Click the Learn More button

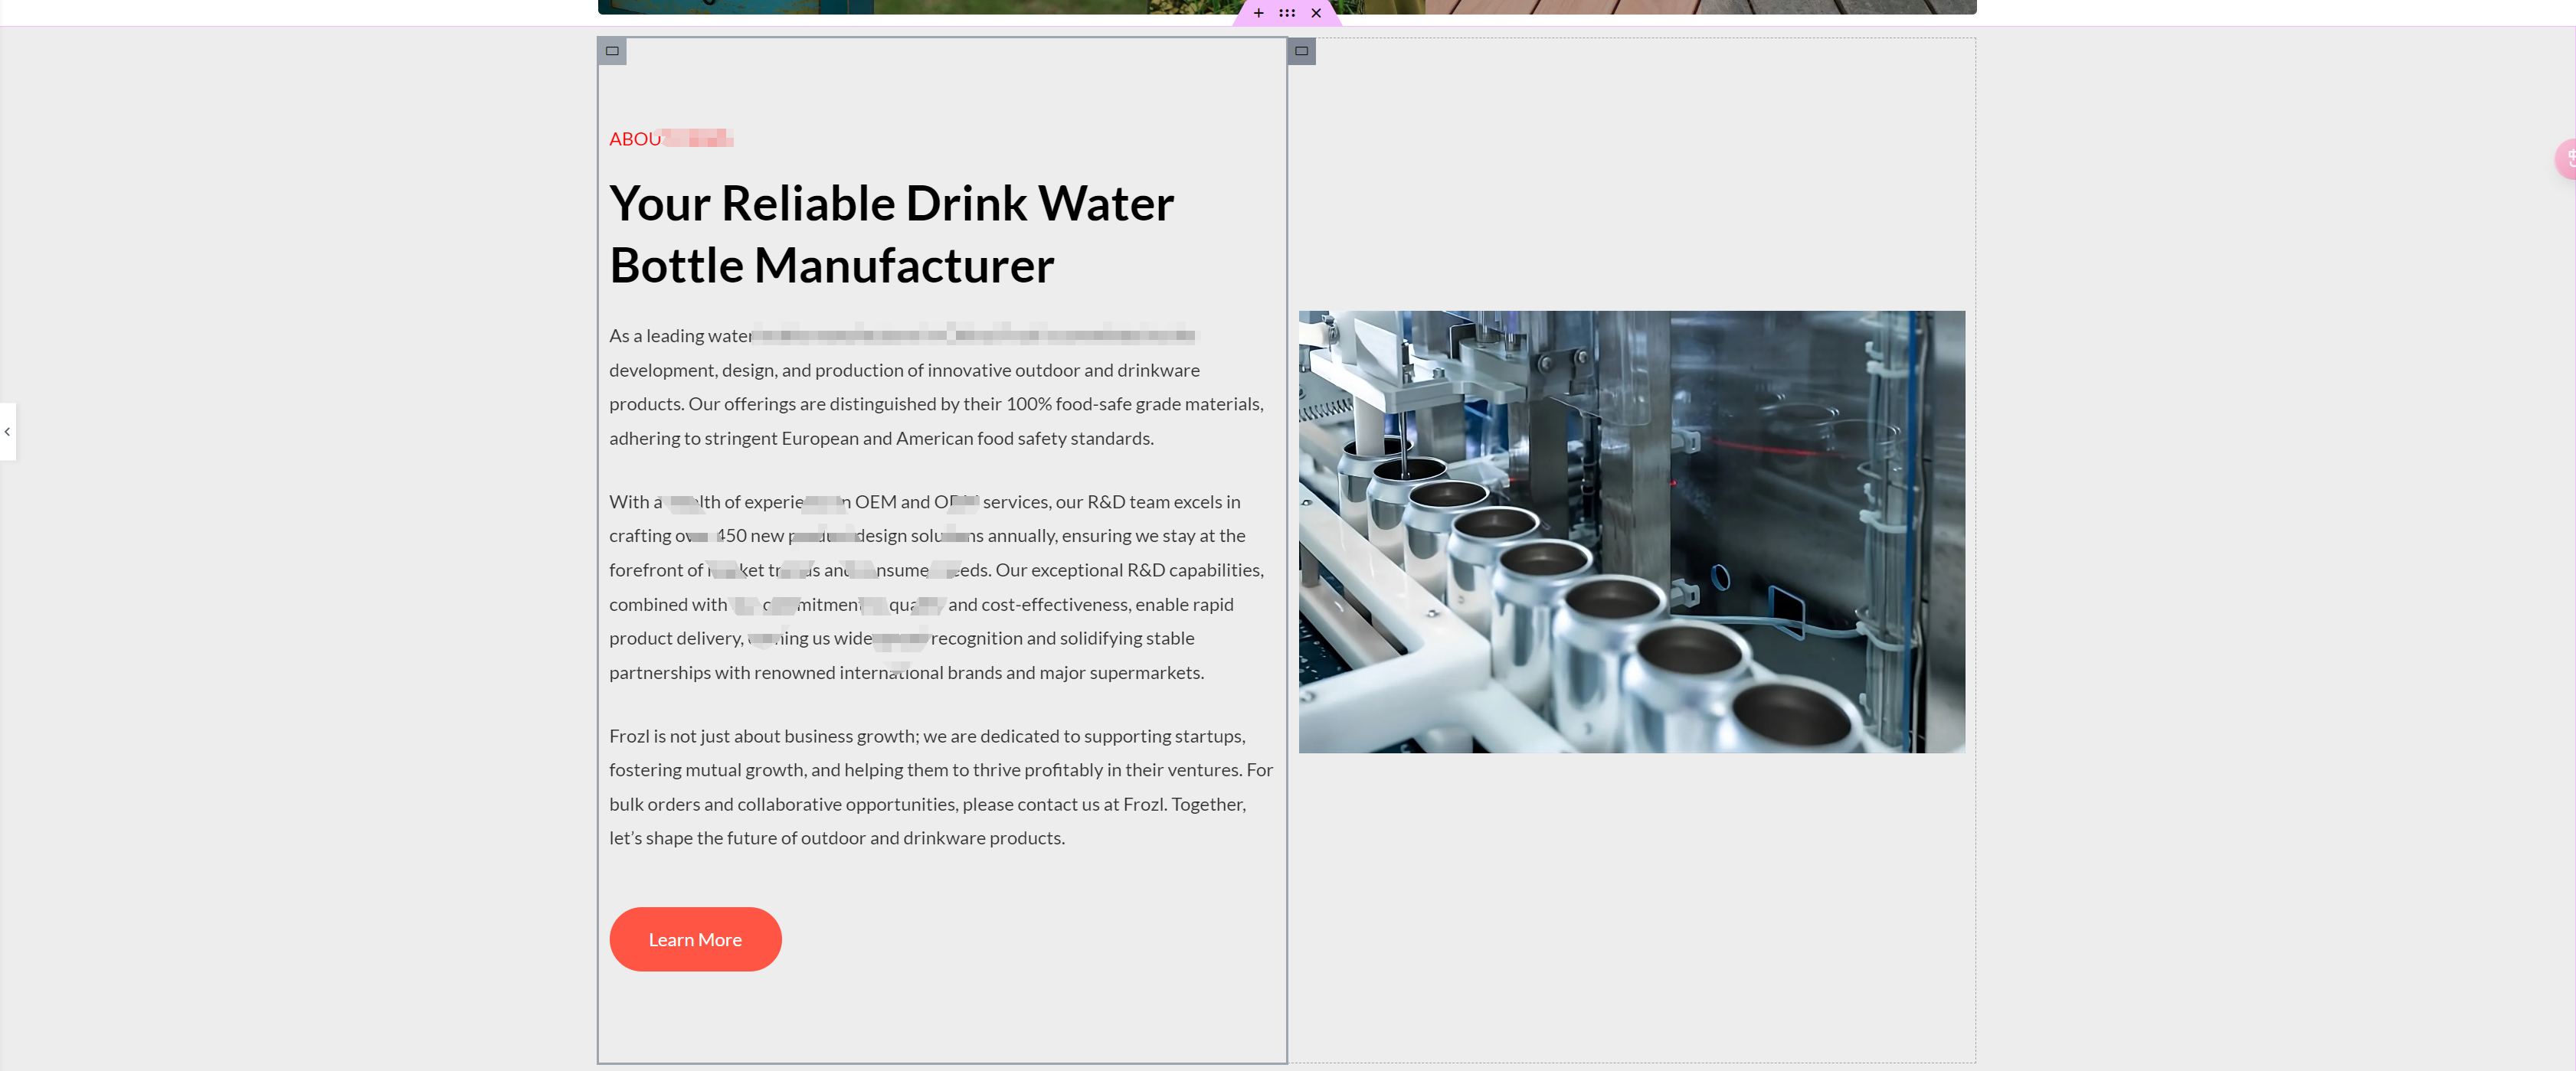pos(695,939)
